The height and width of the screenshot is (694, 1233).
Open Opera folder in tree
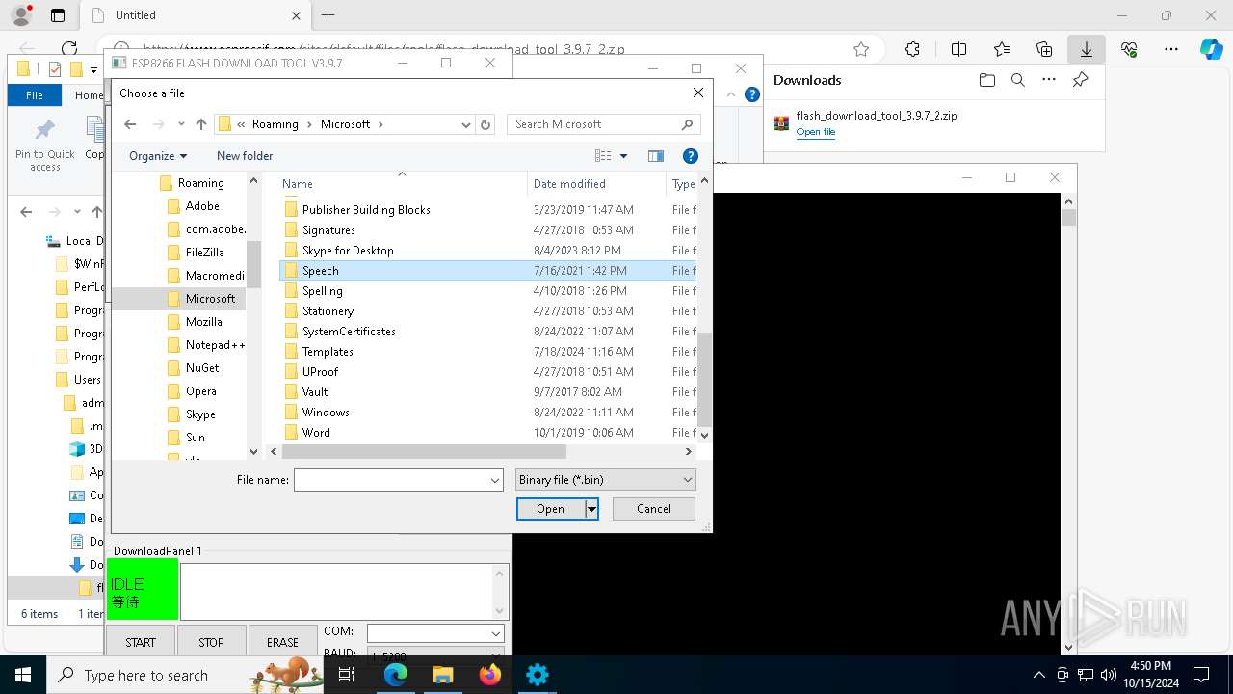tap(200, 391)
